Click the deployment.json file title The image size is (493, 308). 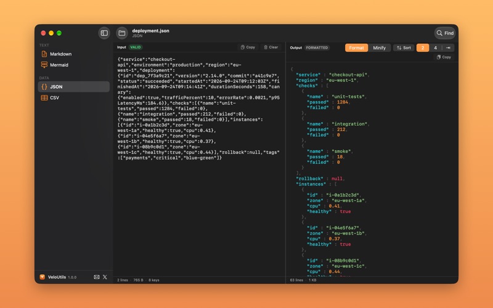[150, 31]
